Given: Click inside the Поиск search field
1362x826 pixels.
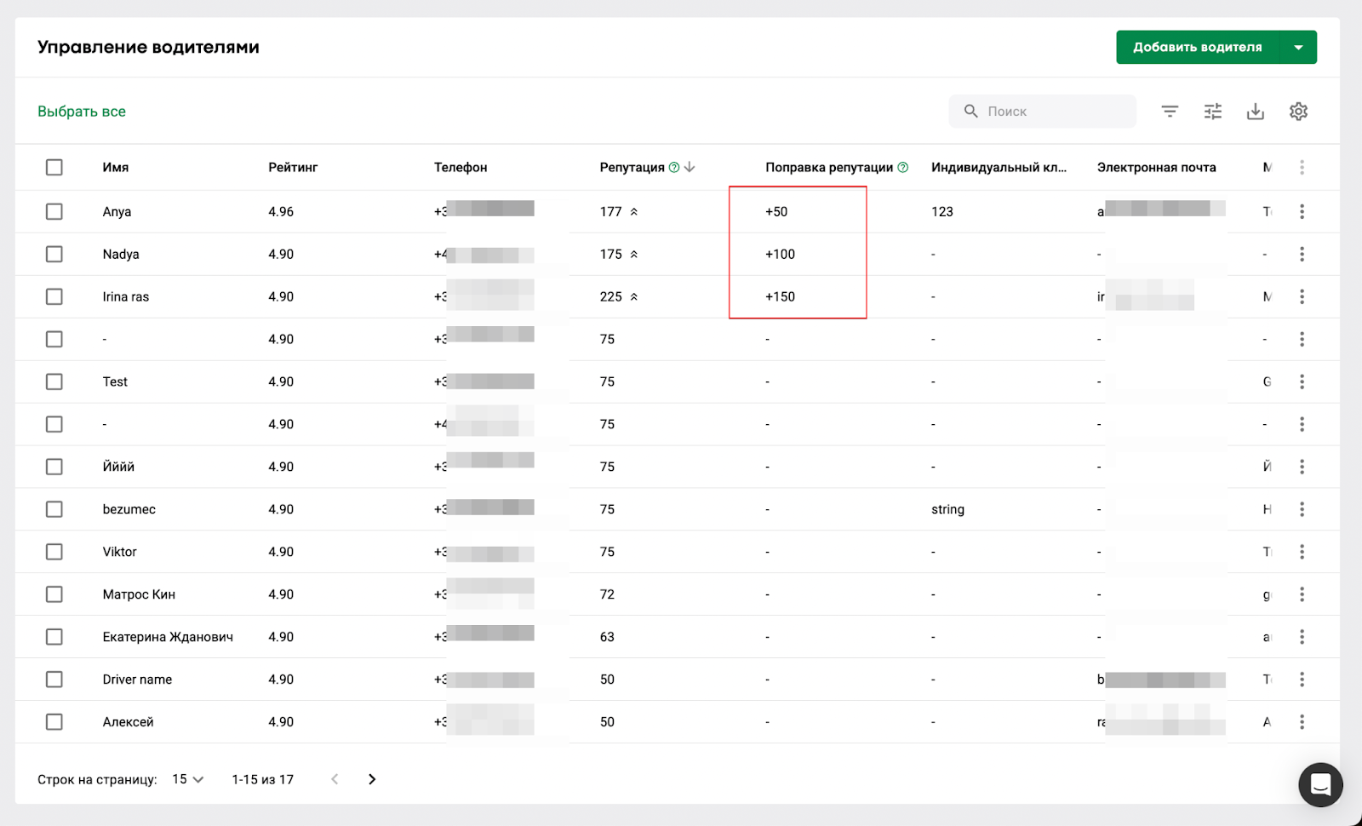Looking at the screenshot, I should tap(1043, 112).
